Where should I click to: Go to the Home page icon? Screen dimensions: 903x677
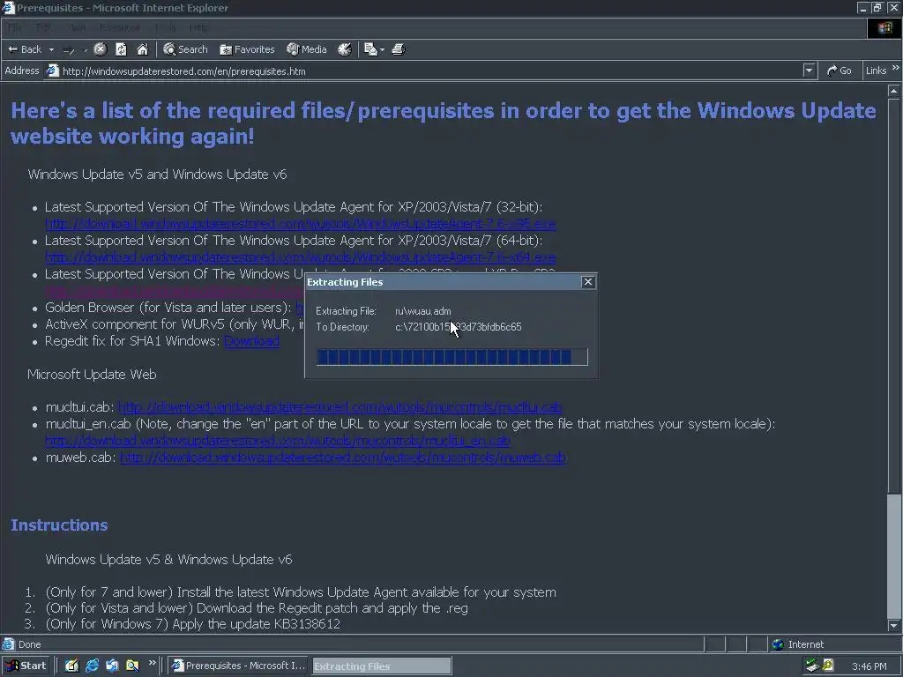[142, 49]
